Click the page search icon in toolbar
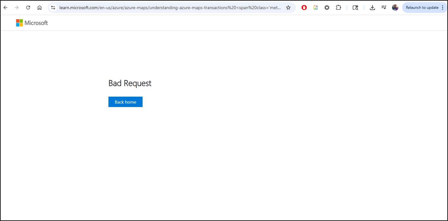Image resolution: width=448 pixels, height=221 pixels. tap(355, 8)
